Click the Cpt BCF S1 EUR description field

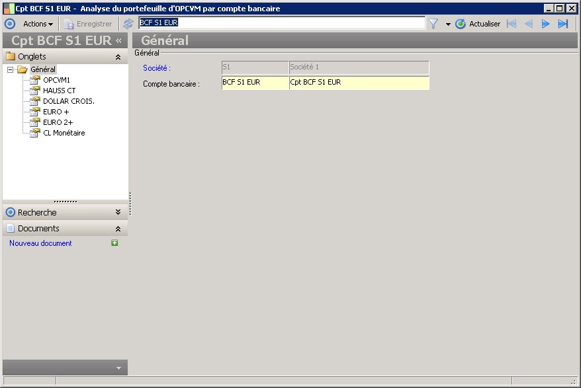[359, 83]
